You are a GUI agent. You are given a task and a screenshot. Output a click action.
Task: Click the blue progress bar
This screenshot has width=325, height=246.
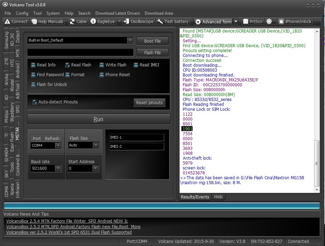click(x=162, y=206)
